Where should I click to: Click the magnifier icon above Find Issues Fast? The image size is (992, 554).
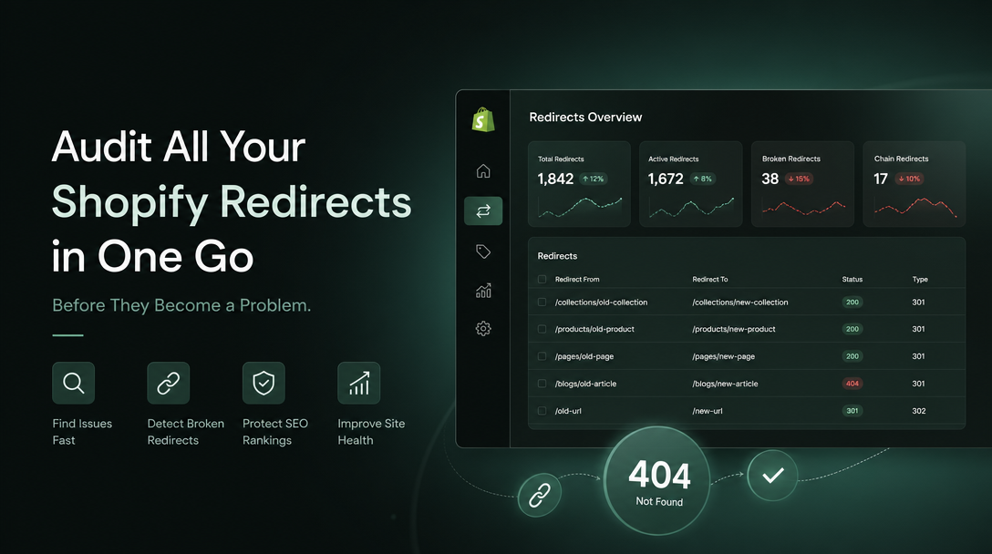(x=73, y=384)
